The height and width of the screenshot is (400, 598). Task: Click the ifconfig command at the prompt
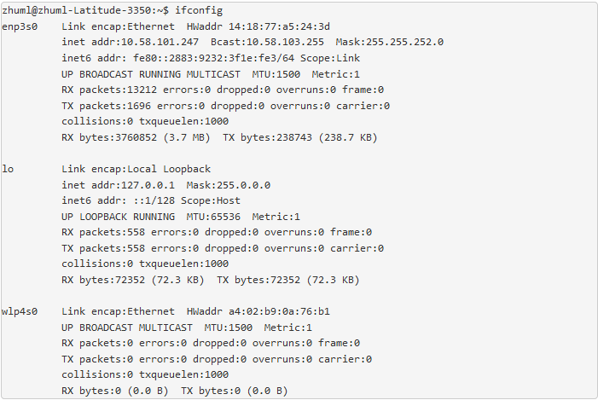click(x=199, y=10)
